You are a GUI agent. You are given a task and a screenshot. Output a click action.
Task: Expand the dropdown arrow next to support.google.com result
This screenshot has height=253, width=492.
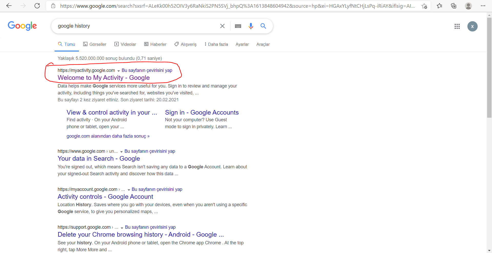(122, 227)
